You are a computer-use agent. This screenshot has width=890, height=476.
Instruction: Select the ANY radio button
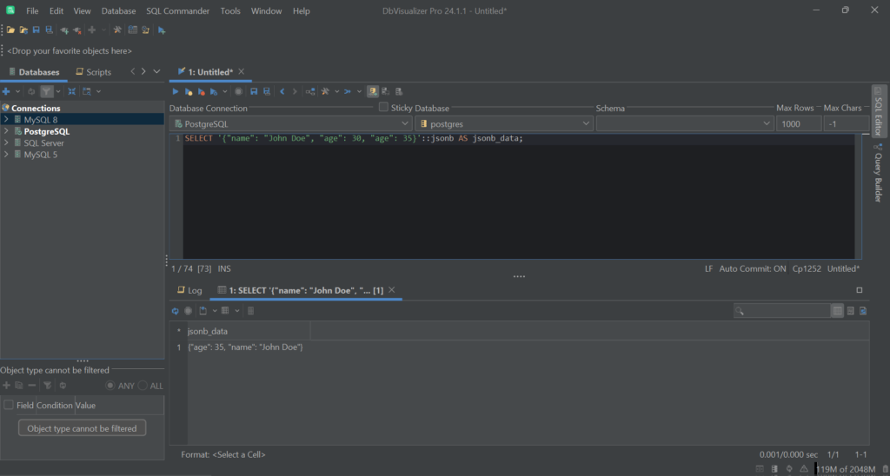pos(110,385)
